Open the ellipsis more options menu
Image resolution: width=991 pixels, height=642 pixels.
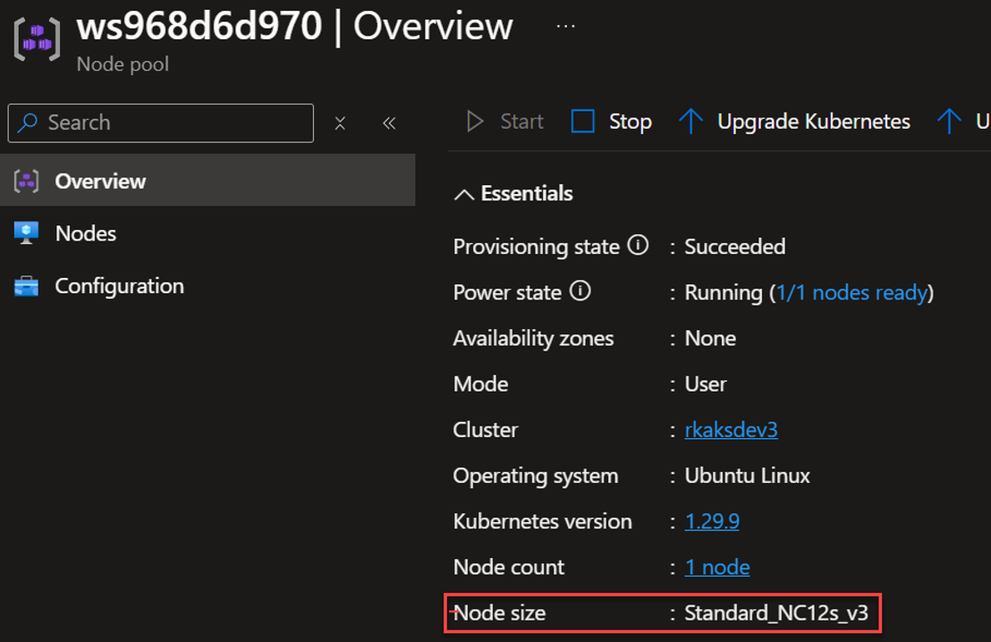pyautogui.click(x=565, y=26)
